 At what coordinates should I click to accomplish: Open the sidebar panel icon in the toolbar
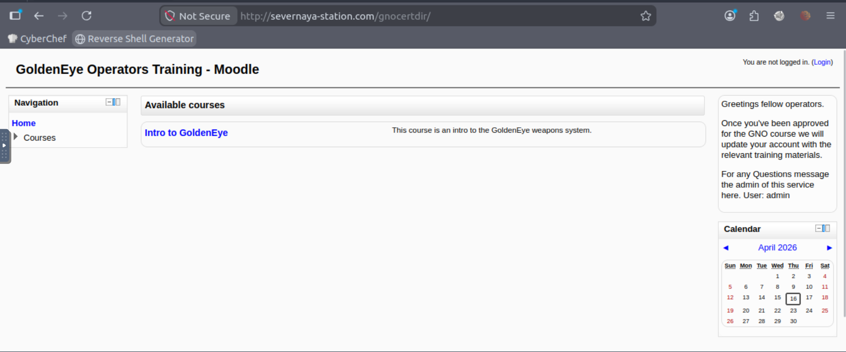(15, 16)
